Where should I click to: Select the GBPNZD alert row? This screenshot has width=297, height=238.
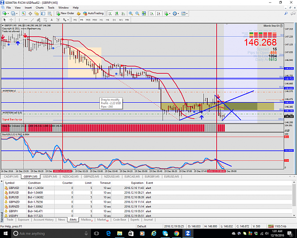(x=148, y=202)
